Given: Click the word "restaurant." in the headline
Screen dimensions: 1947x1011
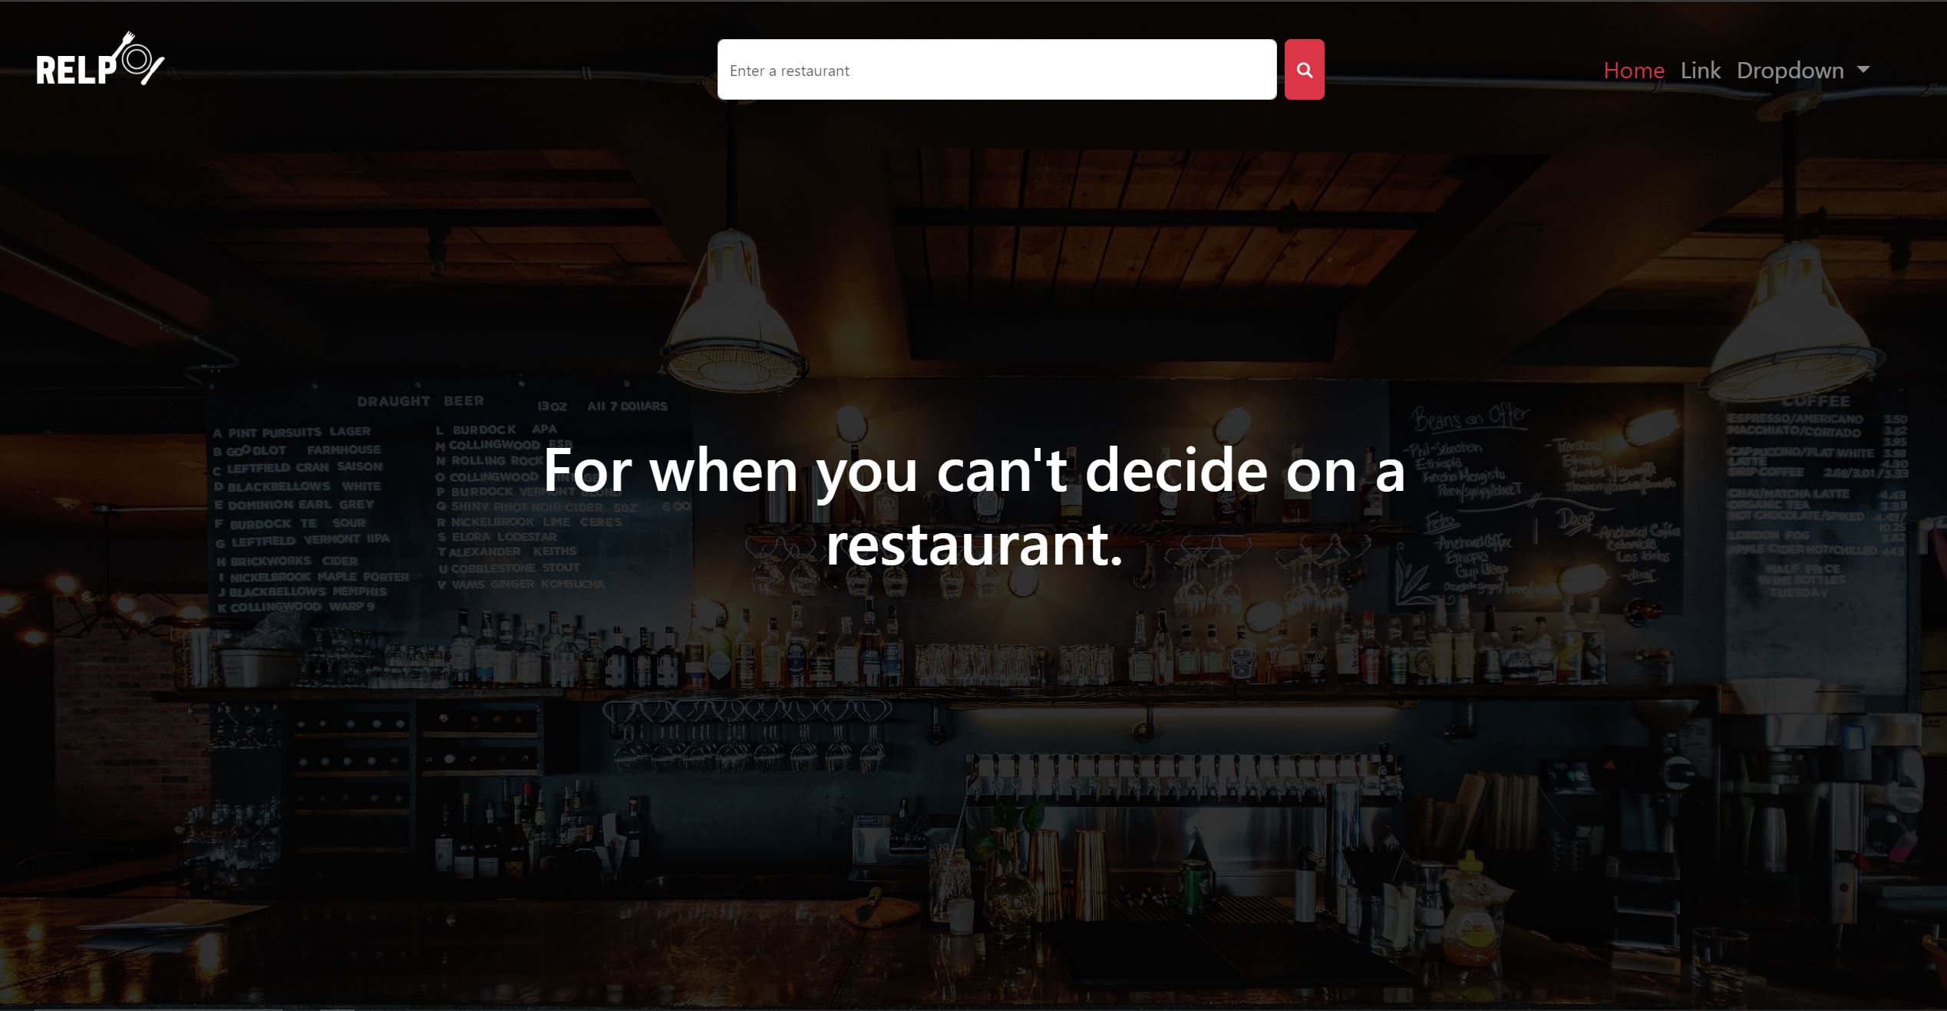Looking at the screenshot, I should 974,544.
